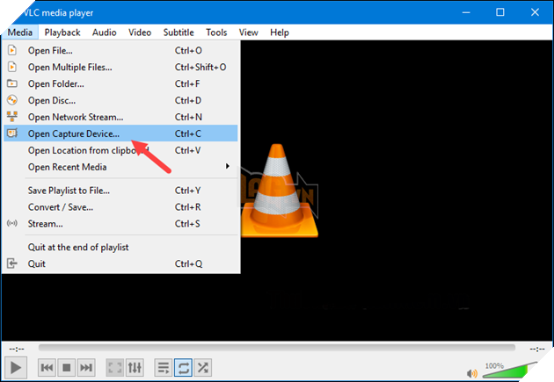Choose Open Multiple Files... entry
This screenshot has height=382, width=554.
coord(120,67)
